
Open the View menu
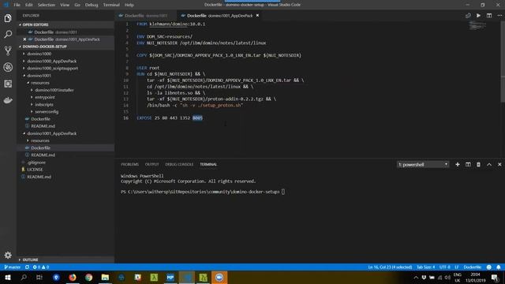pyautogui.click(x=65, y=5)
